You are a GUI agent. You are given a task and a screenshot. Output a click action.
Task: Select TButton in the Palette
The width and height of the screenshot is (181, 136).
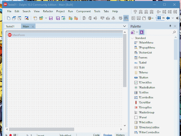[143, 77]
